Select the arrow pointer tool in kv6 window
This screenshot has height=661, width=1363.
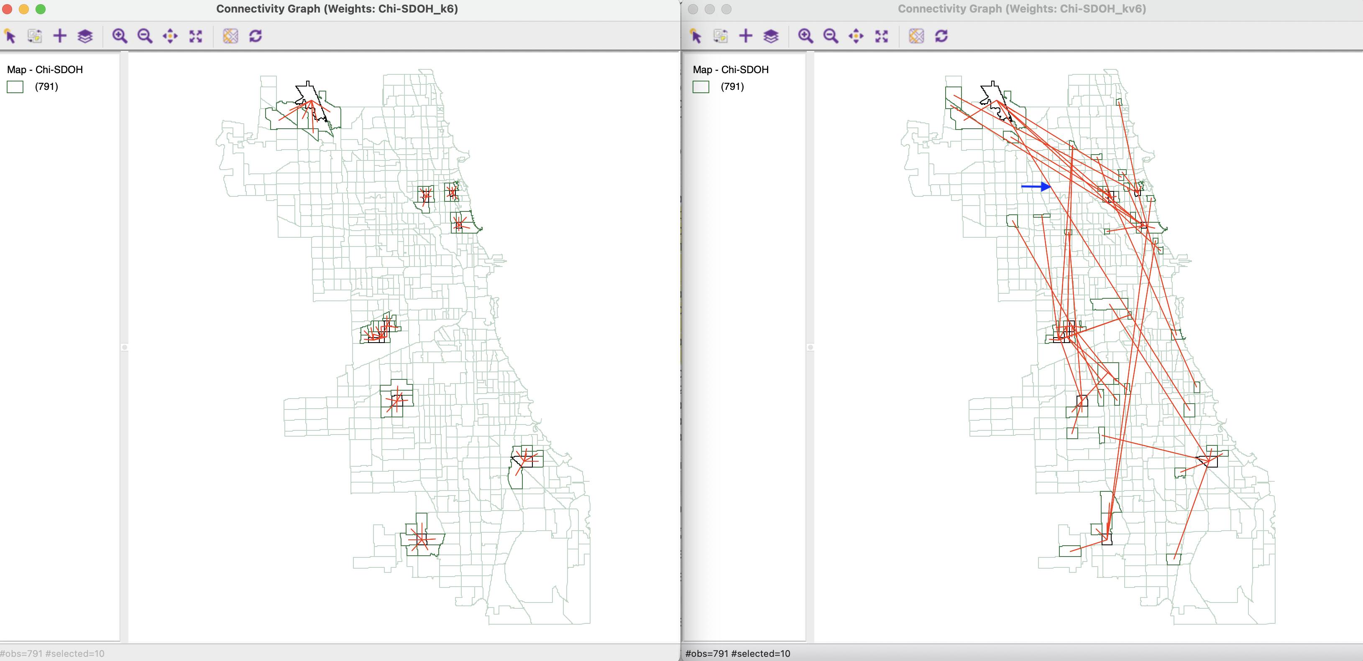pos(696,36)
